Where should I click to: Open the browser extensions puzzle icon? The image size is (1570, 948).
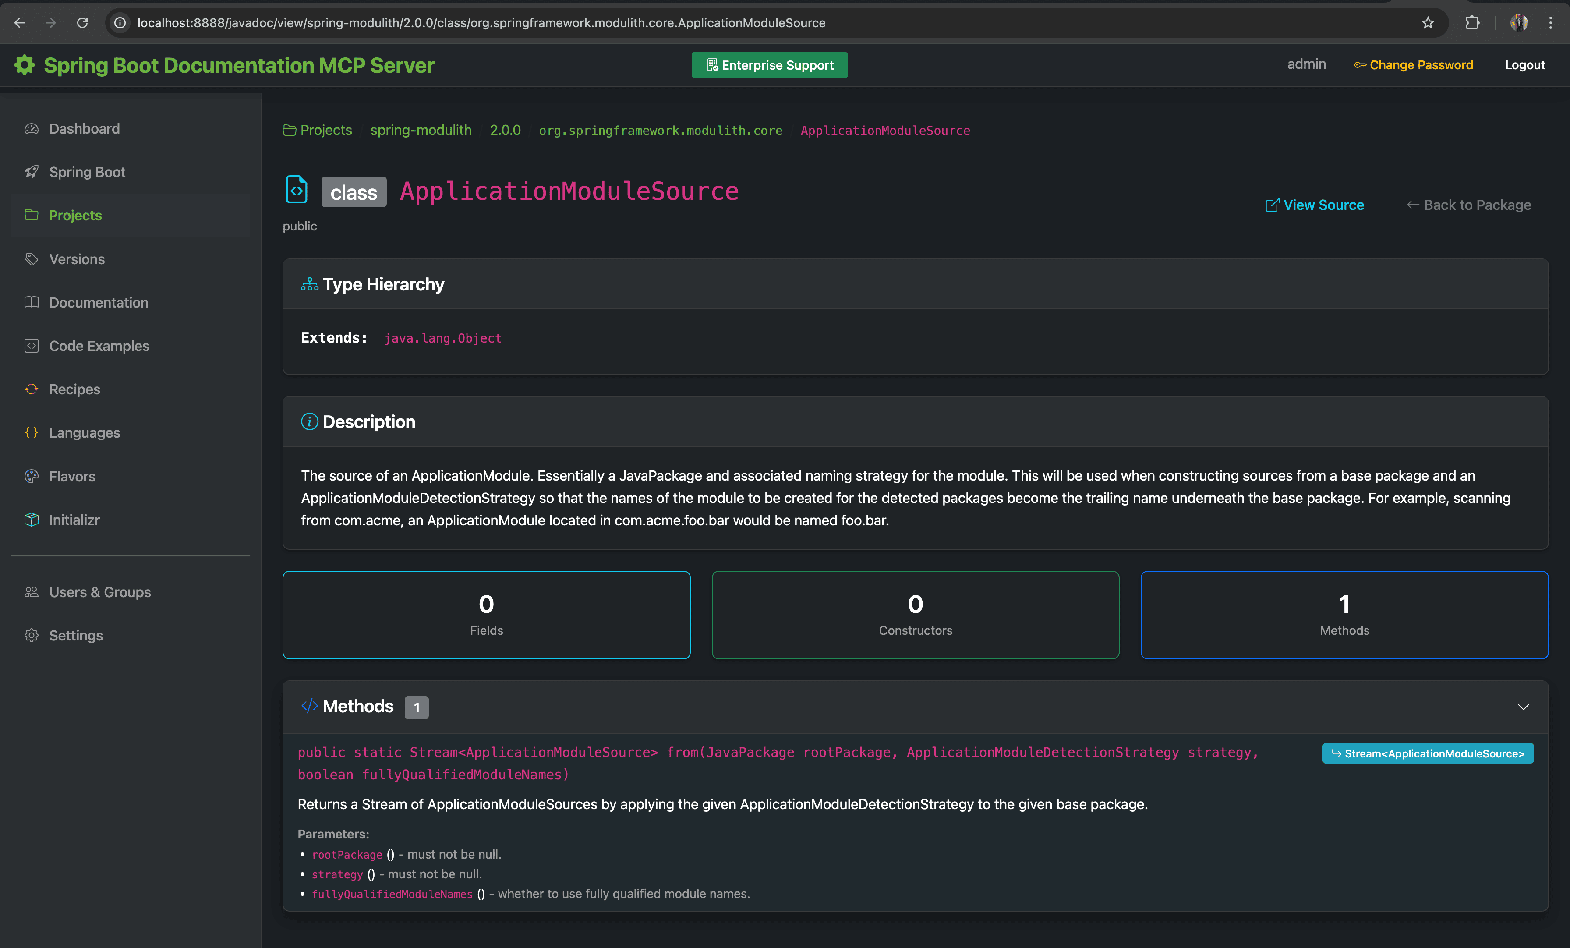[x=1472, y=23]
